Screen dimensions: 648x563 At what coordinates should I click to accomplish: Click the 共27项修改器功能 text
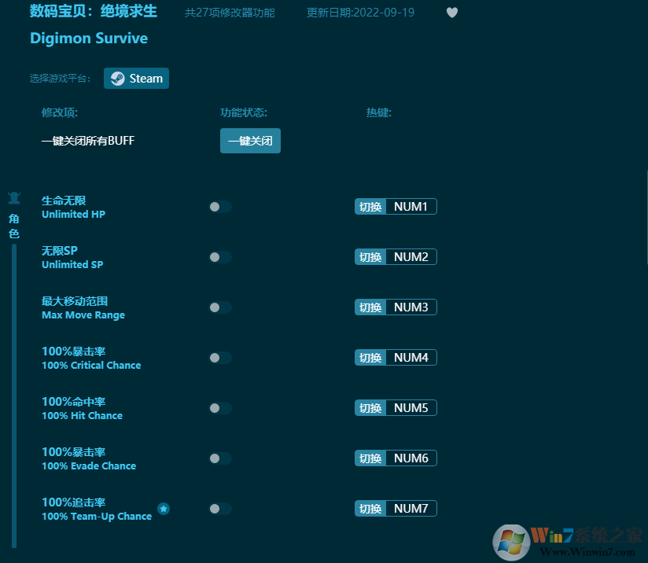[x=230, y=13]
